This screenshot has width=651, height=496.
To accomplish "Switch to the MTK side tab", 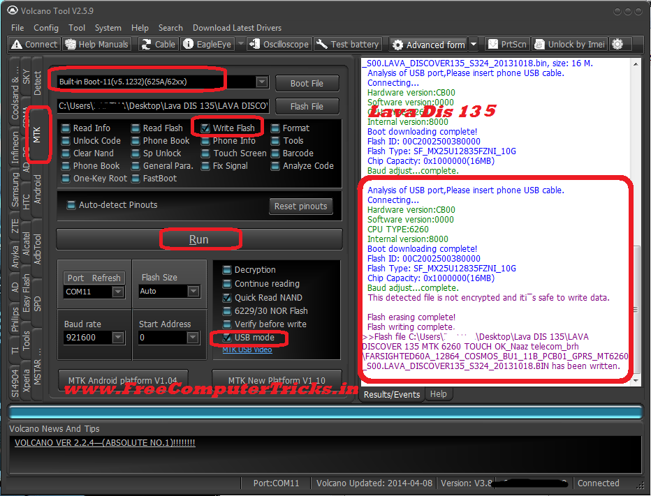I will click(36, 135).
